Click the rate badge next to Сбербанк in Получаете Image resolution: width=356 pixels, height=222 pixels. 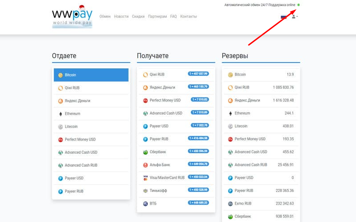[199, 151]
